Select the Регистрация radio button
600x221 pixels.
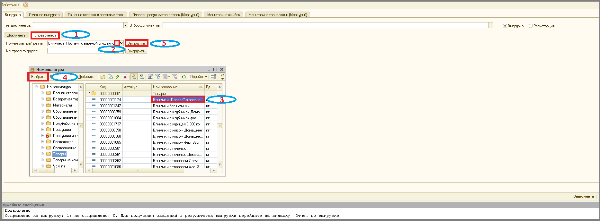(x=531, y=26)
